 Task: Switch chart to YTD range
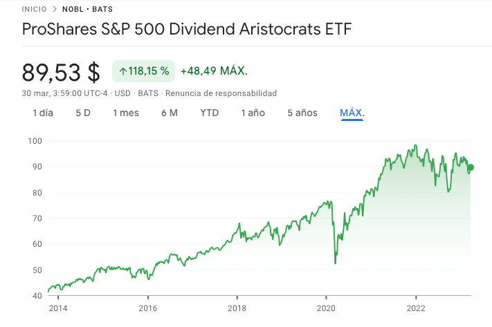pos(210,113)
